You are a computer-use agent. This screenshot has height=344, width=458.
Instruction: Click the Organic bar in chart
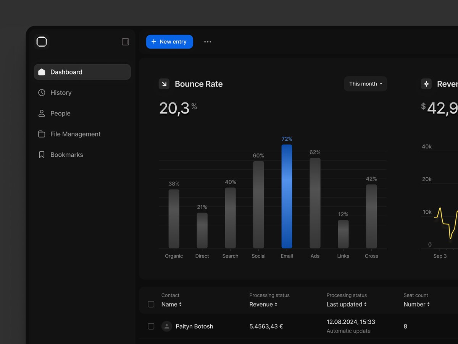174,219
